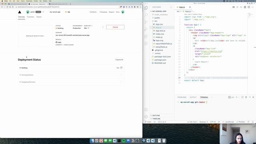Maximize the terminal panel with the chevron up
Viewport: 256px width, 144px height.
(x=250, y=97)
